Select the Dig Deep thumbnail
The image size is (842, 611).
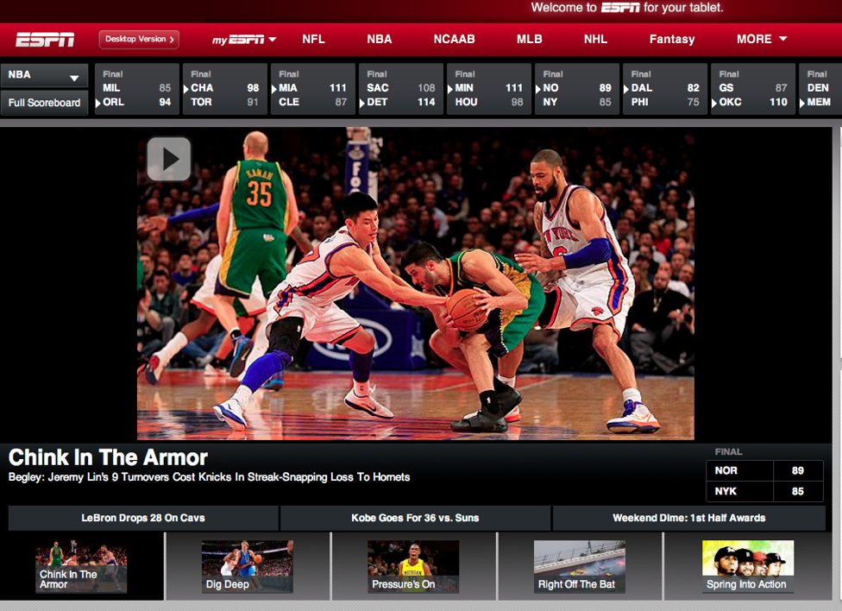247,567
